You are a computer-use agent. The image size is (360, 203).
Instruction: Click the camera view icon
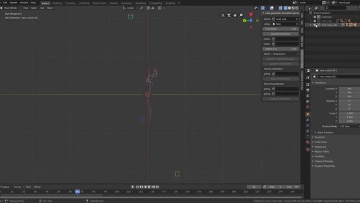[x=229, y=15]
